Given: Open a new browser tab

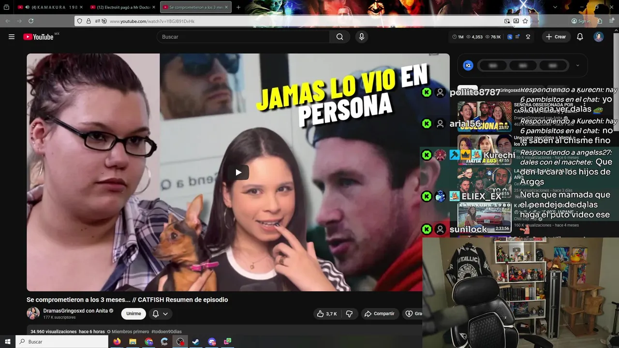Looking at the screenshot, I should [238, 7].
